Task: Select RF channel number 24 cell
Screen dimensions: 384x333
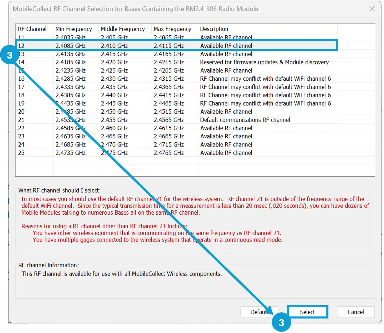Action: 21,144
